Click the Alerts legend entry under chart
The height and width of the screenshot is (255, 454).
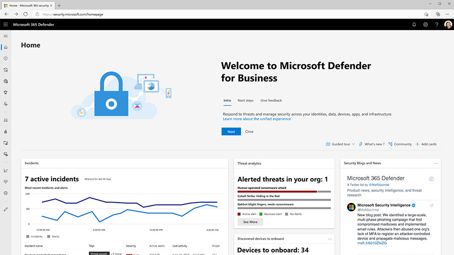(53, 237)
